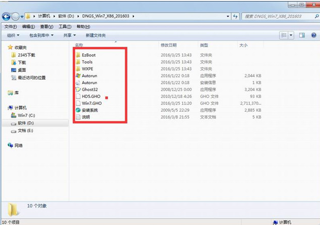Screen dimensions: 320x225
Task: Open the 共享 dropdown menu
Action: point(69,36)
